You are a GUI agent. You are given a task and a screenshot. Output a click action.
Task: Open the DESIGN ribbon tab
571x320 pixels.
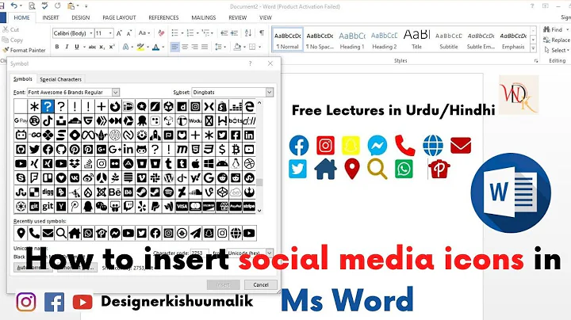pos(80,17)
